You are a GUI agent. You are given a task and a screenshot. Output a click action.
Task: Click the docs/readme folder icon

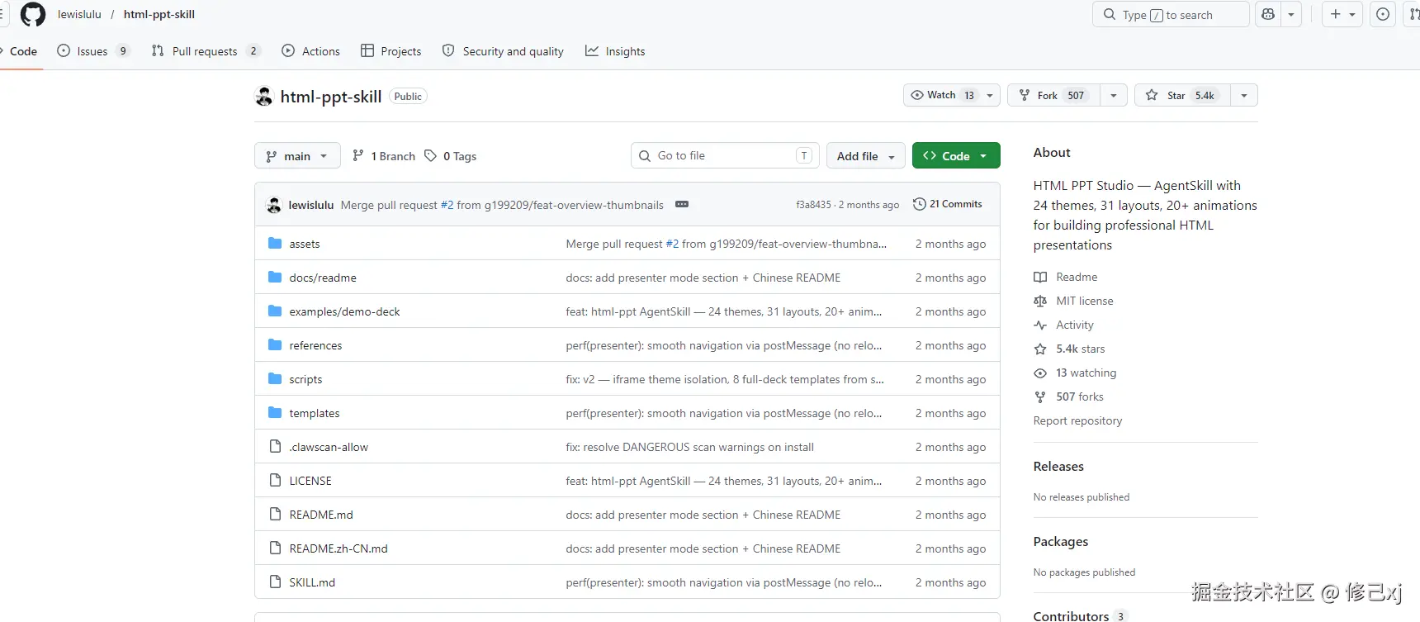[275, 278]
